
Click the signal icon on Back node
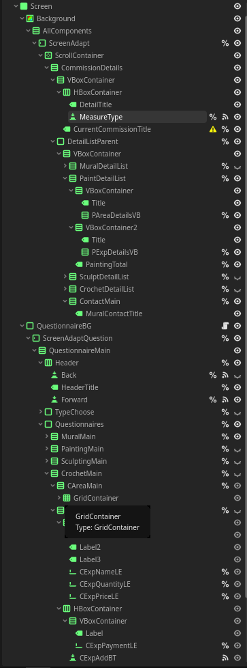tap(225, 375)
